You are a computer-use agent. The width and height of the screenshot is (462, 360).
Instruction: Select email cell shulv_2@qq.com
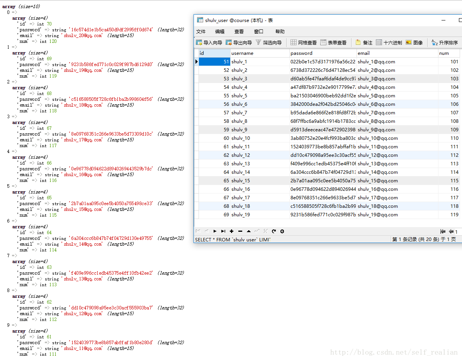click(x=397, y=70)
